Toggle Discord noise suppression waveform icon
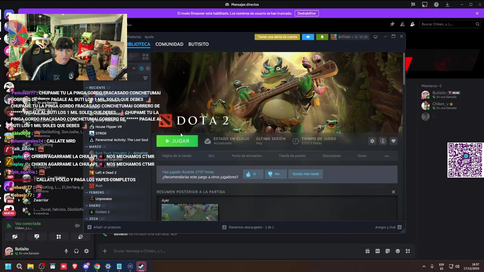The height and width of the screenshot is (272, 484). tap(77, 226)
